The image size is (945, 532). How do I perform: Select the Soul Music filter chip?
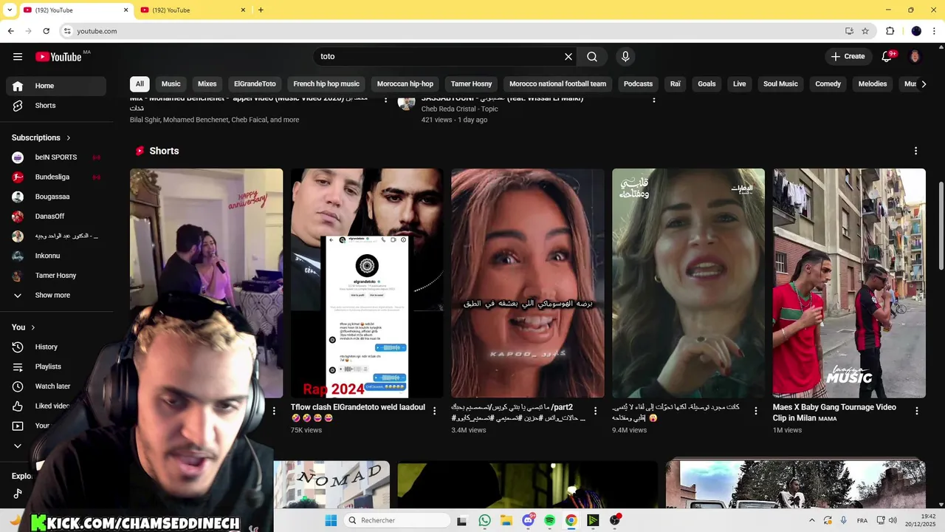[780, 84]
